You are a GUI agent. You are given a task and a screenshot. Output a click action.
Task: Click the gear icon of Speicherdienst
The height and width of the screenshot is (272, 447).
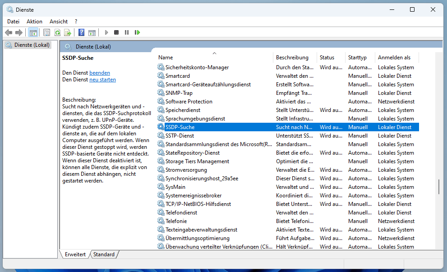click(161, 110)
